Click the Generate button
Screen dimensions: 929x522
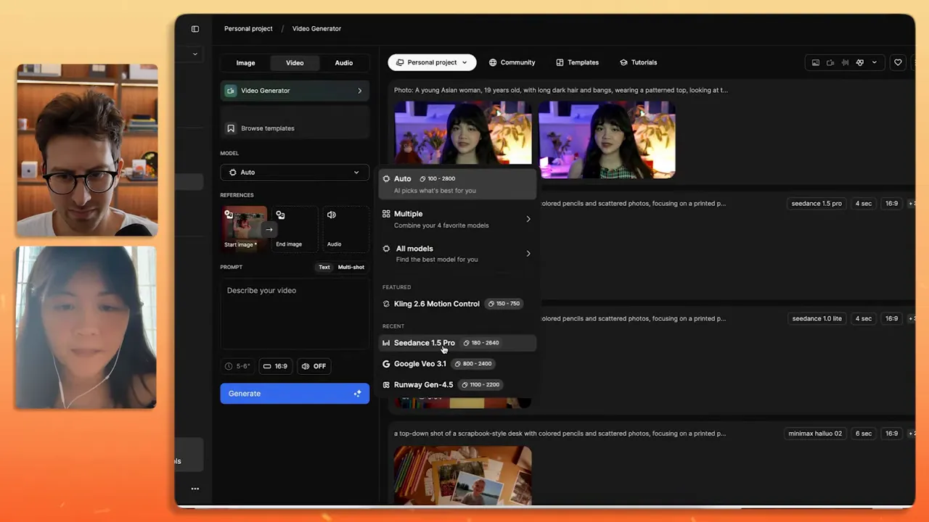295,394
